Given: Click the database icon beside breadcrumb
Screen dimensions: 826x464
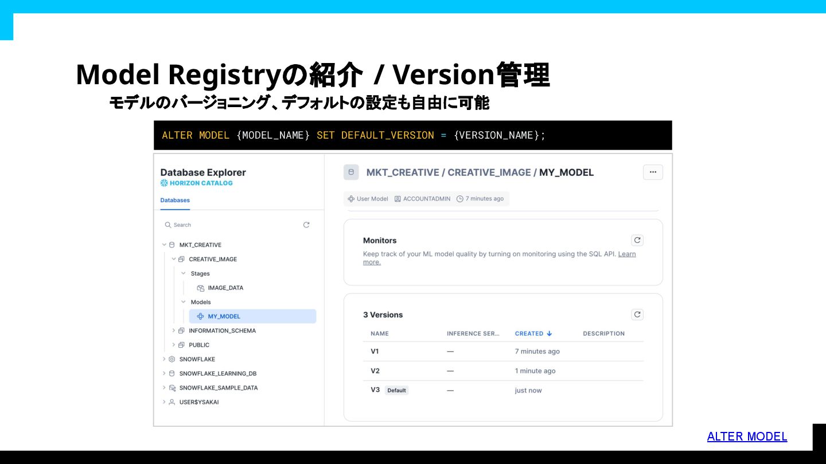Looking at the screenshot, I should (351, 172).
